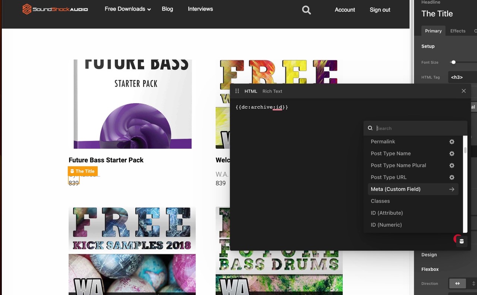477x295 pixels.
Task: Switch editor to HTML mode
Action: [251, 91]
